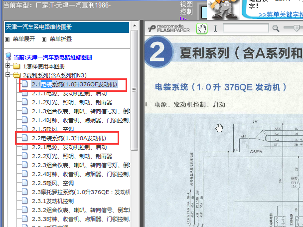Click the page icon of 2.1.4时钟、收音机
The height and width of the screenshot is (227, 303).
coord(25,120)
